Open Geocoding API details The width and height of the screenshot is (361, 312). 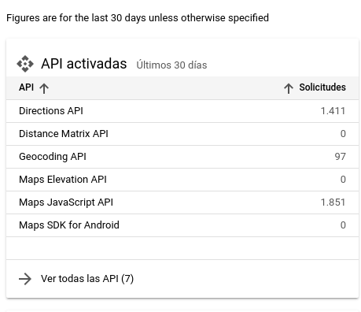(182, 157)
